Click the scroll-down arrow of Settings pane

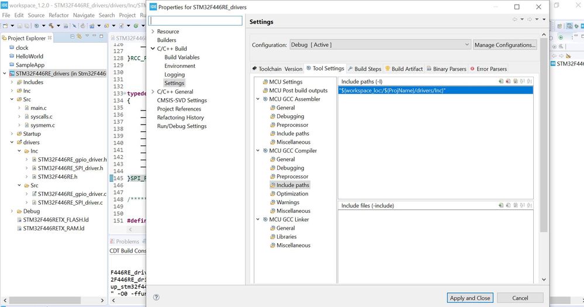coord(544,280)
